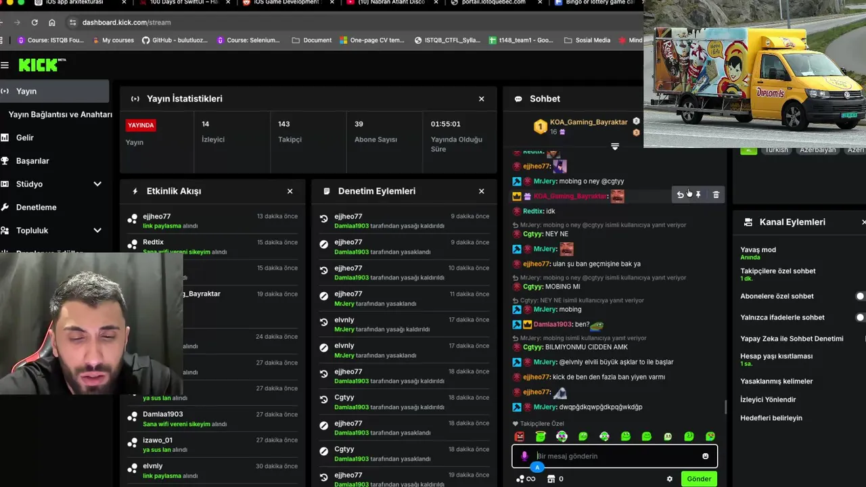Click the Yayın İstatistikleri broadcast icon
Viewport: 866px width, 487px height.
pos(135,99)
